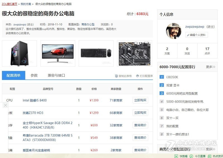Viewport: 223px width, 158px height.
Task: View the curved monitor thumbnail
Action: (x=58, y=53)
